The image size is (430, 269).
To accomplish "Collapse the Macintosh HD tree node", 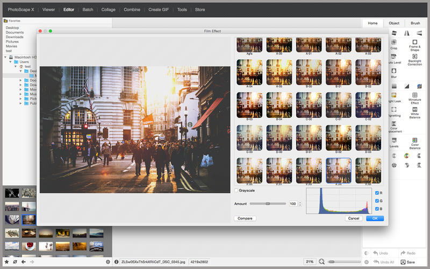I will click(5, 57).
